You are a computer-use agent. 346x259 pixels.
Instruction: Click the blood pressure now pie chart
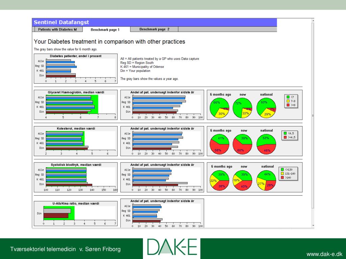[x=242, y=180]
